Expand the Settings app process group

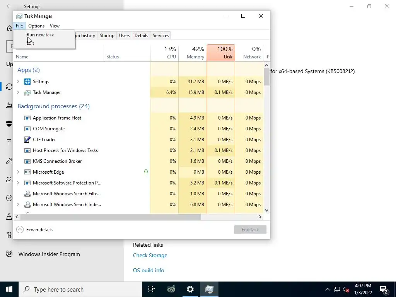[18, 81]
